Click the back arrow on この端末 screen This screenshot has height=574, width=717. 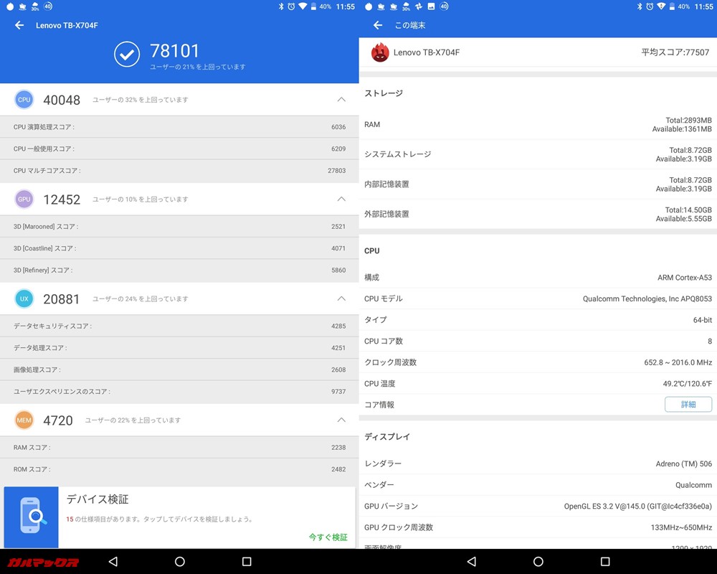377,24
